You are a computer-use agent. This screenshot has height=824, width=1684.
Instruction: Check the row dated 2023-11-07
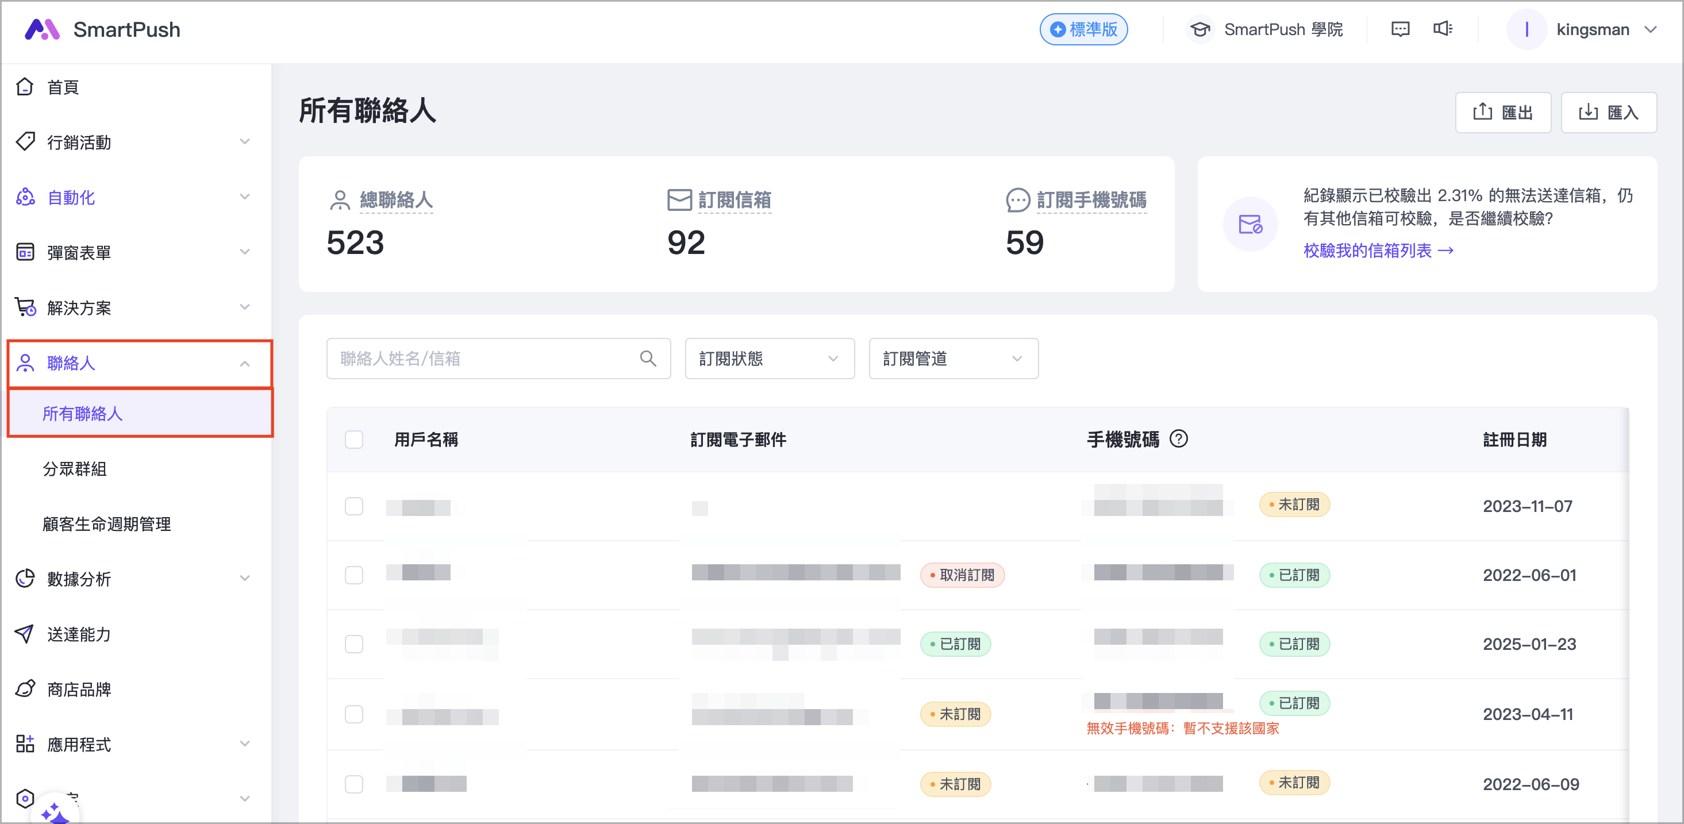[353, 506]
